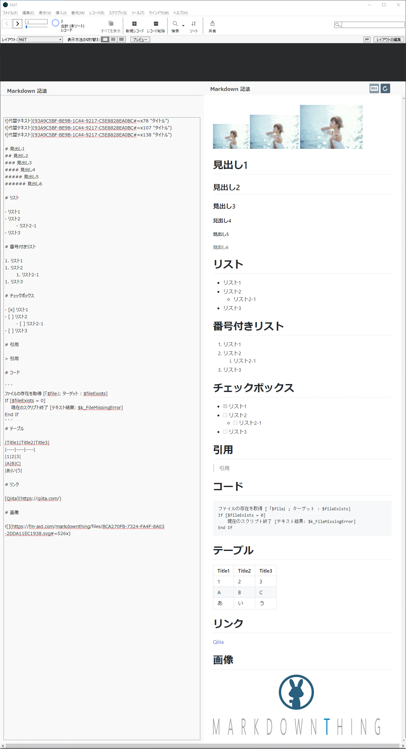Click the 合計 (未ソート) record count text

click(73, 26)
